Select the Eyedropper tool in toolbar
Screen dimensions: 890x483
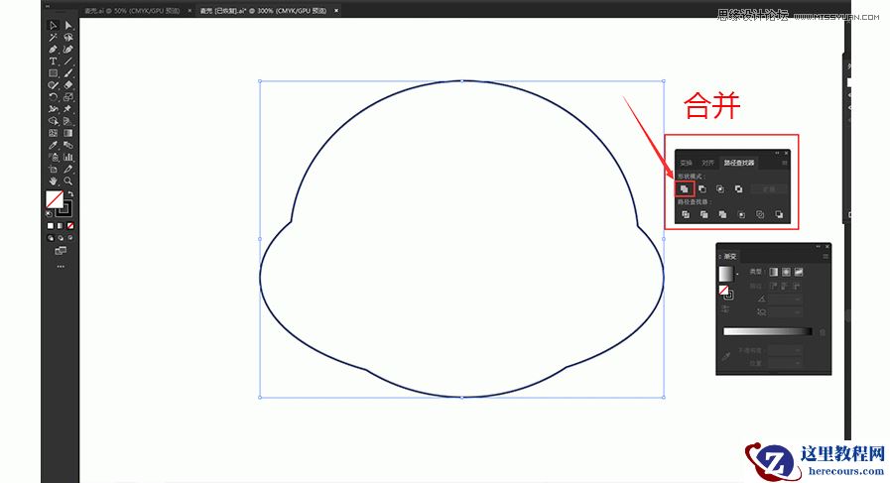53,146
